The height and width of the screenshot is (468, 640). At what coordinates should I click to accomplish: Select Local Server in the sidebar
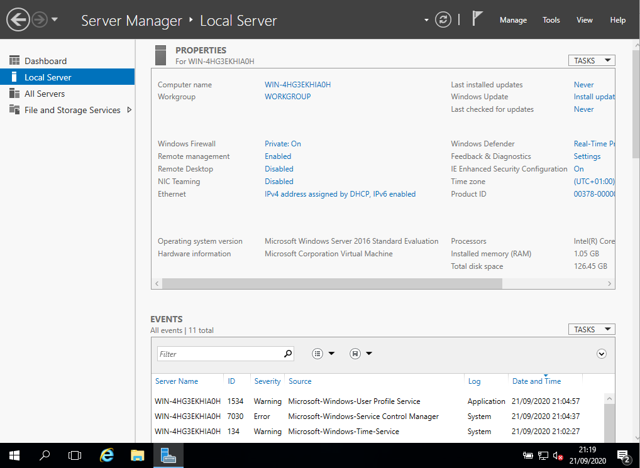[x=67, y=77]
